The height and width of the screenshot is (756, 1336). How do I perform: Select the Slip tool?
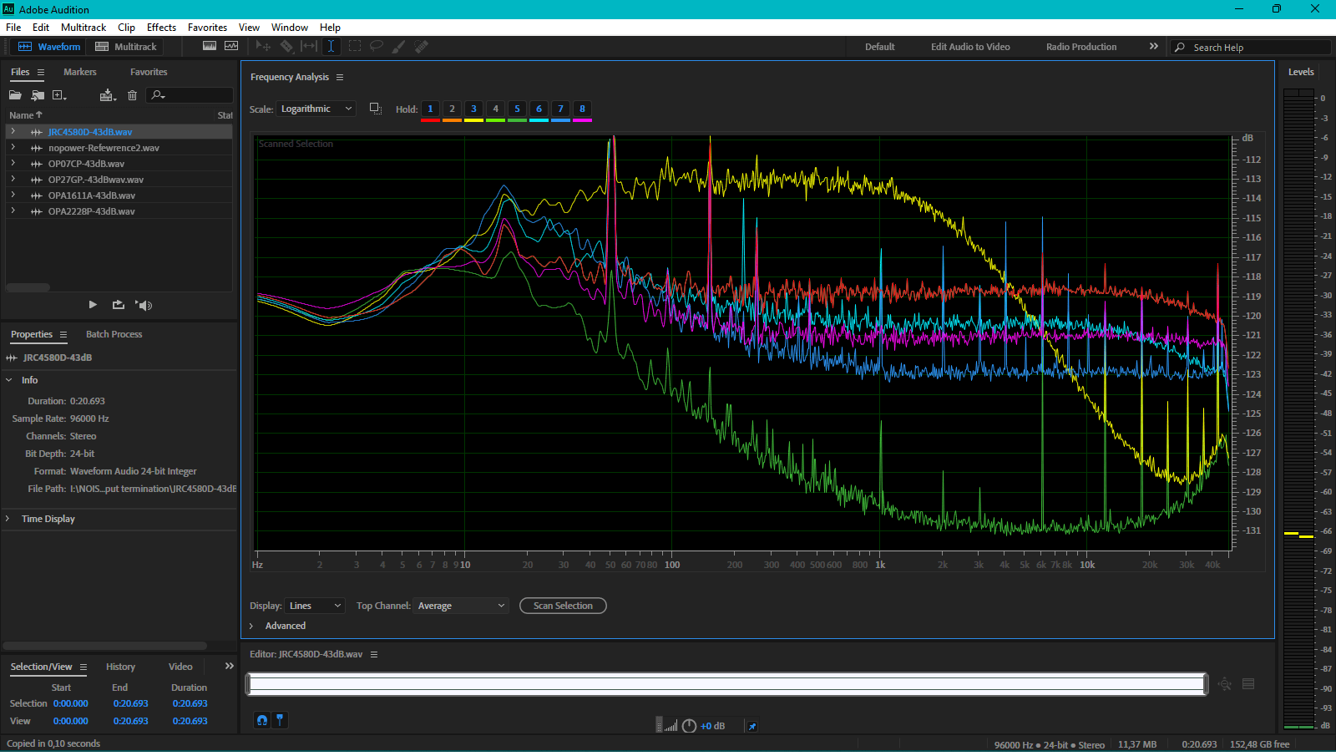[309, 46]
